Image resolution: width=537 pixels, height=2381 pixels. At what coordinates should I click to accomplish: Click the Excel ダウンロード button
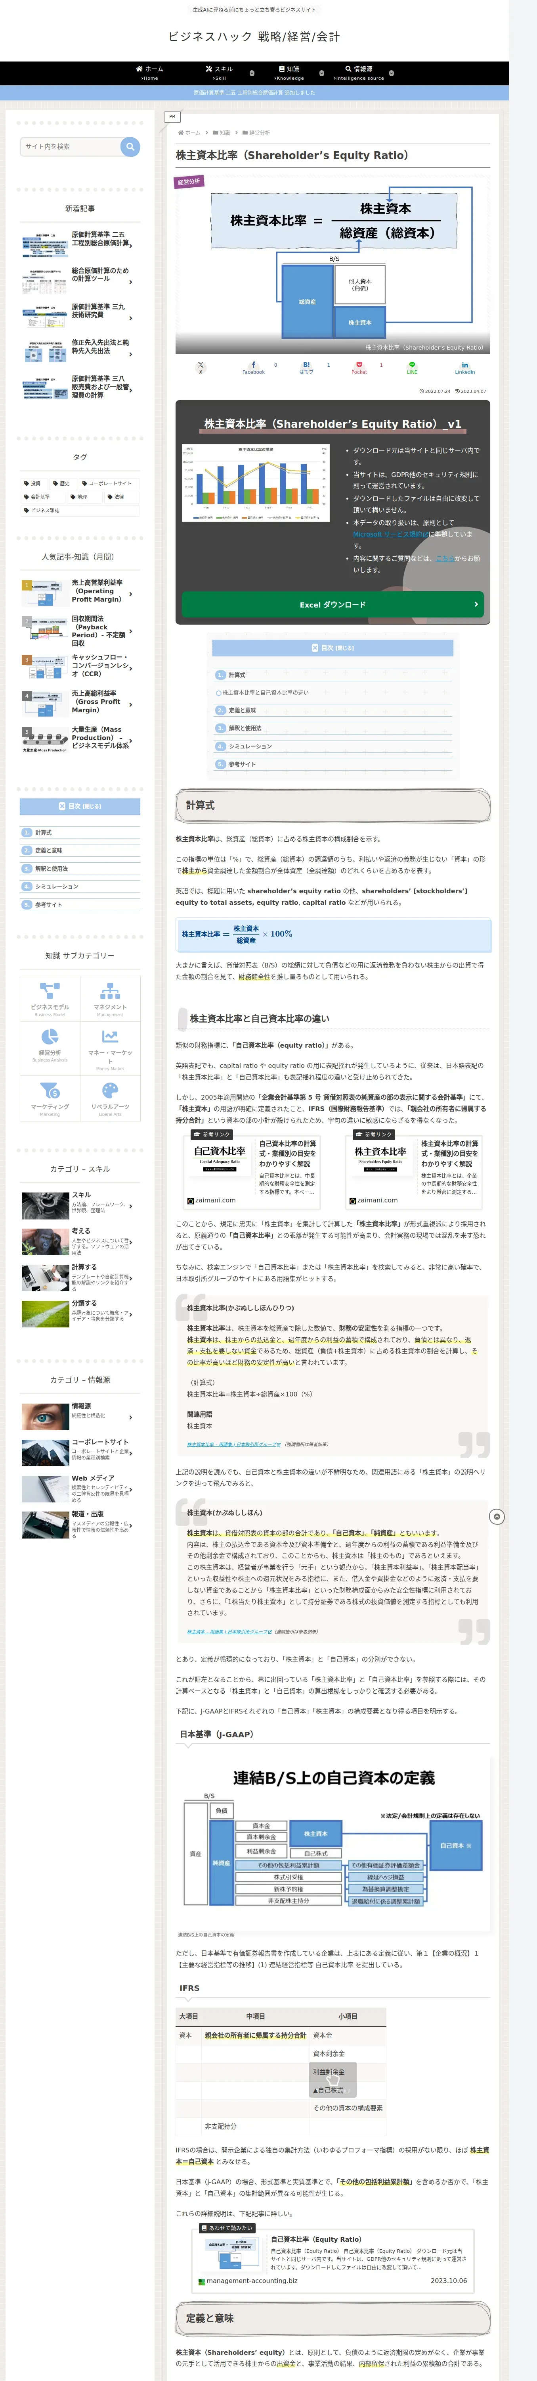[x=332, y=604]
